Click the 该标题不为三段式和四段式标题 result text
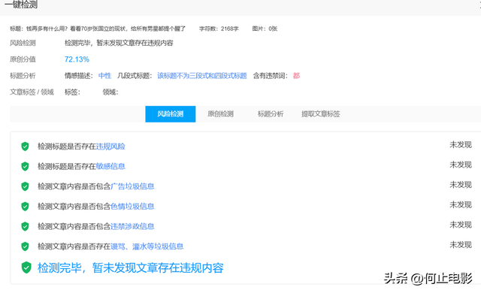Screen dimensions: 481x293 tap(202, 76)
